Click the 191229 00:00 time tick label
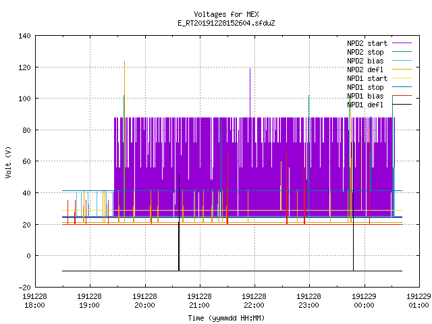The width and height of the screenshot is (432, 324). pyautogui.click(x=364, y=301)
